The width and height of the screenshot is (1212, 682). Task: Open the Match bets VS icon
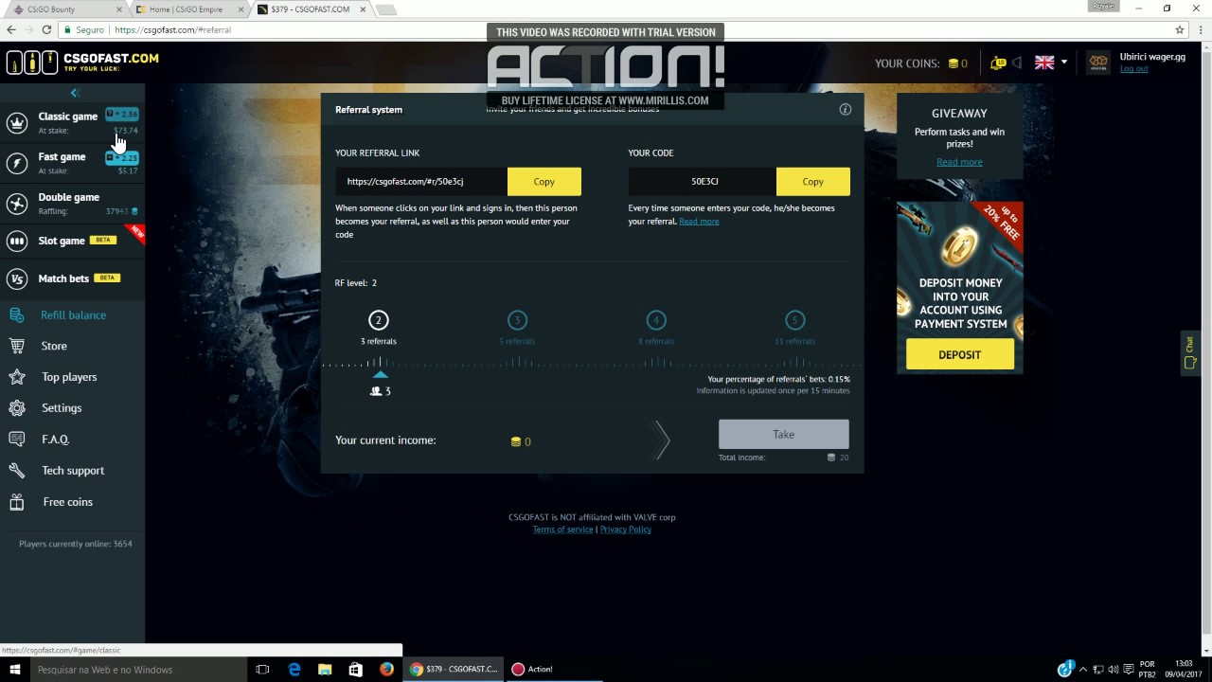(x=17, y=278)
